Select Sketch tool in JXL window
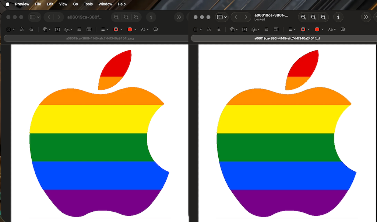Screen dimensions: 377x222 (218, 30)
